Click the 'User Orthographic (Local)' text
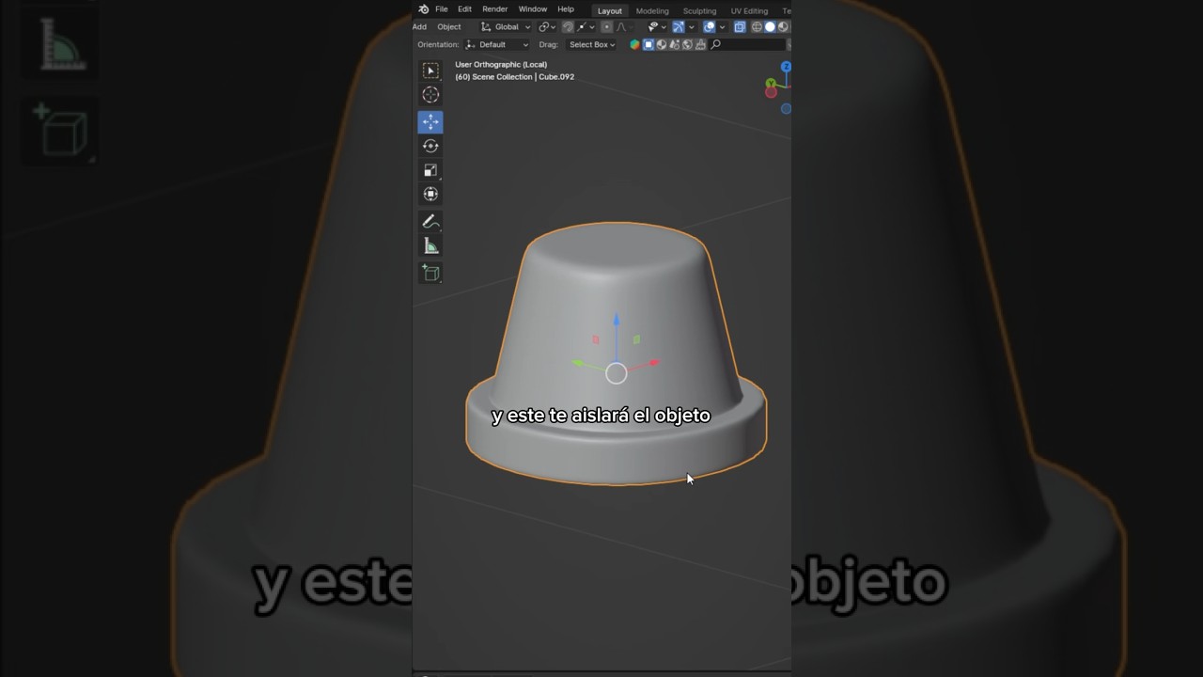The height and width of the screenshot is (677, 1203). click(x=501, y=65)
